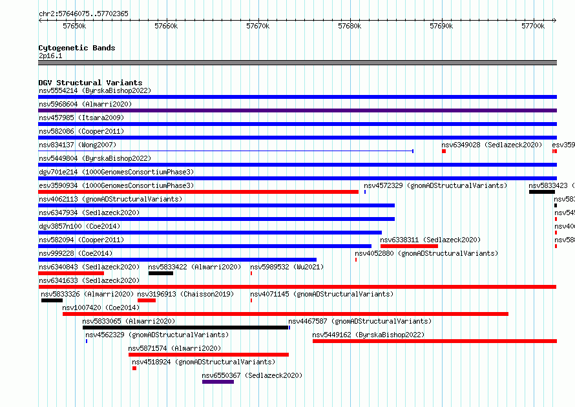Click the 57670k ruler position label

[258, 26]
